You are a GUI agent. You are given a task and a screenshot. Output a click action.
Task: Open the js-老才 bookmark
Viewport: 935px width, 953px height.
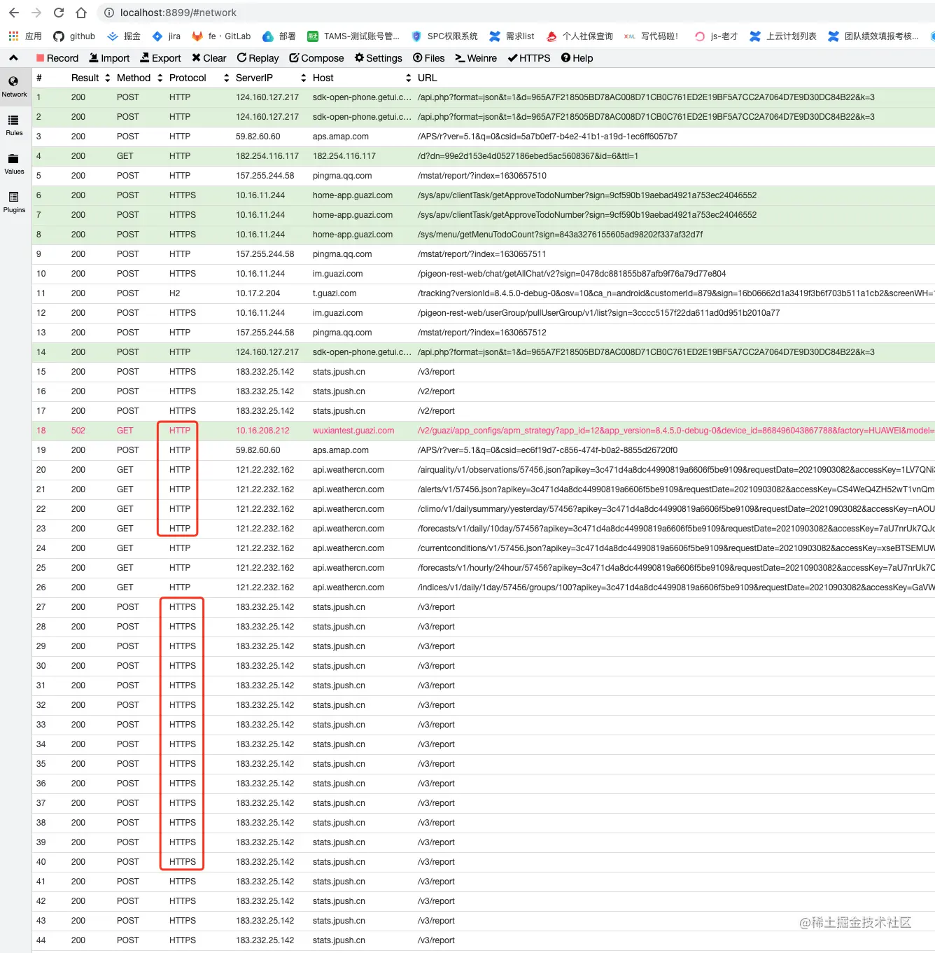tap(716, 36)
